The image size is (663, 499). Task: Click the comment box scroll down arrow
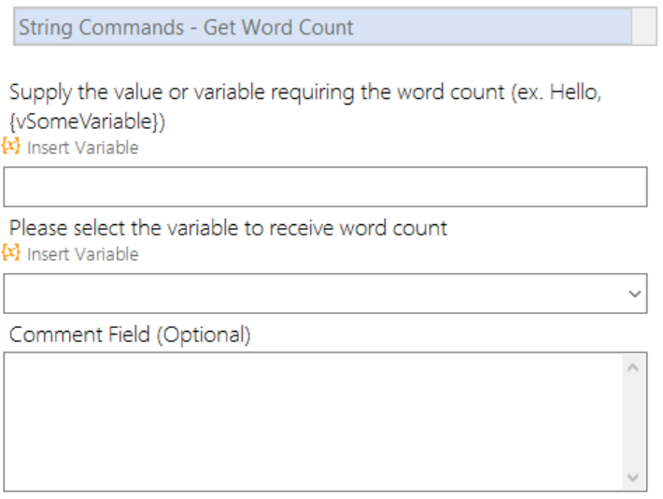click(633, 478)
